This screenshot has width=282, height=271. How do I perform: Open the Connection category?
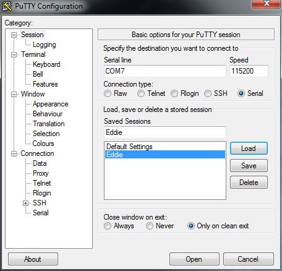(x=37, y=153)
